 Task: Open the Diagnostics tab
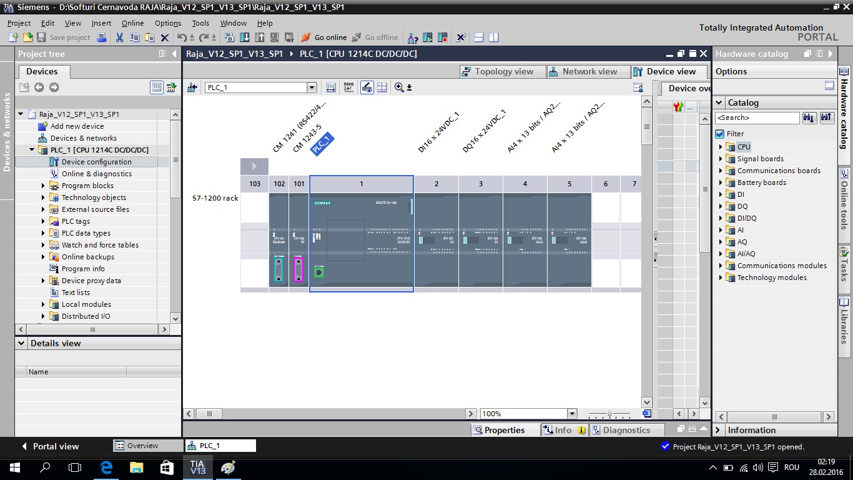626,430
